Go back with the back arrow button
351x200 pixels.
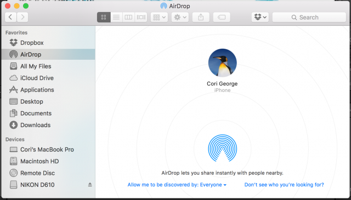tap(10, 17)
